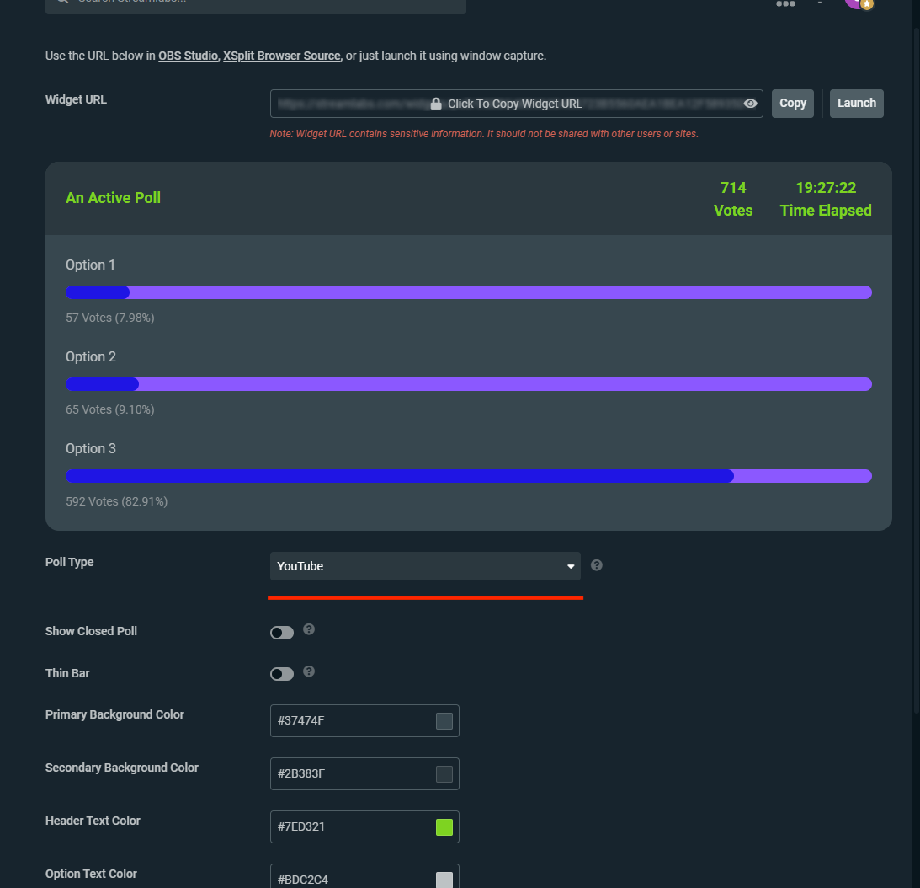Launch the widget

[856, 103]
